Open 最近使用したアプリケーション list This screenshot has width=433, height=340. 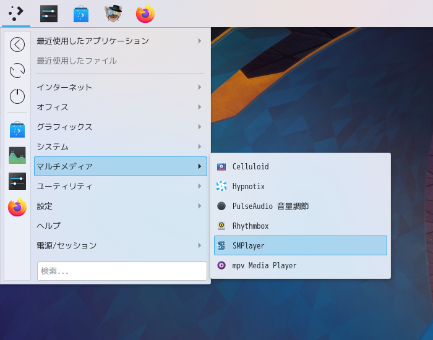point(121,41)
